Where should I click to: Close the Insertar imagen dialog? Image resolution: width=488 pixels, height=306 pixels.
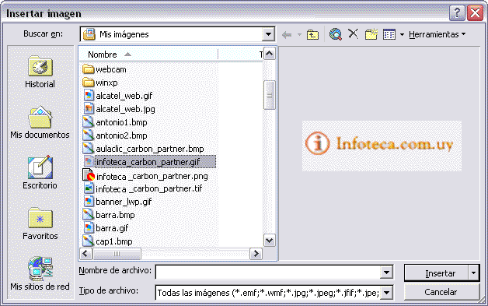click(x=476, y=13)
